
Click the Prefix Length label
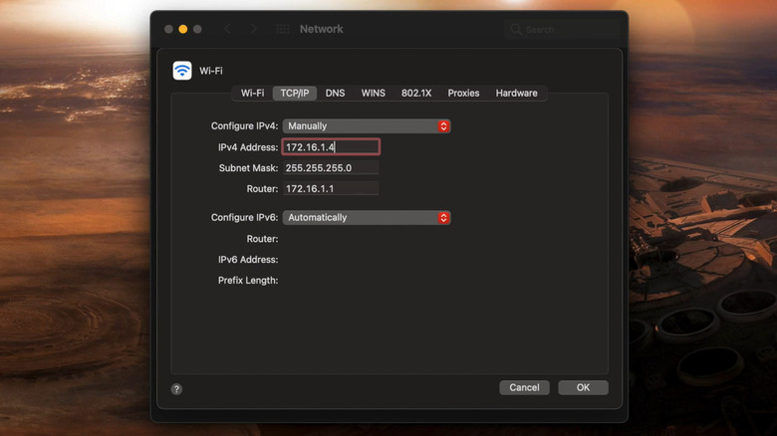(248, 281)
